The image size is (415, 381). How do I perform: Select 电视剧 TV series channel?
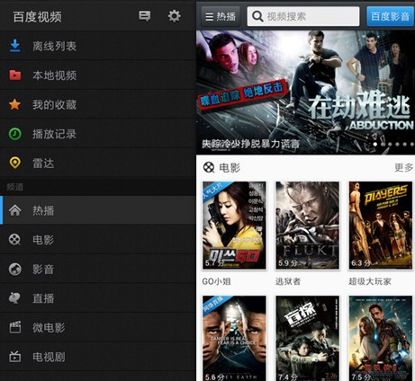coord(98,357)
